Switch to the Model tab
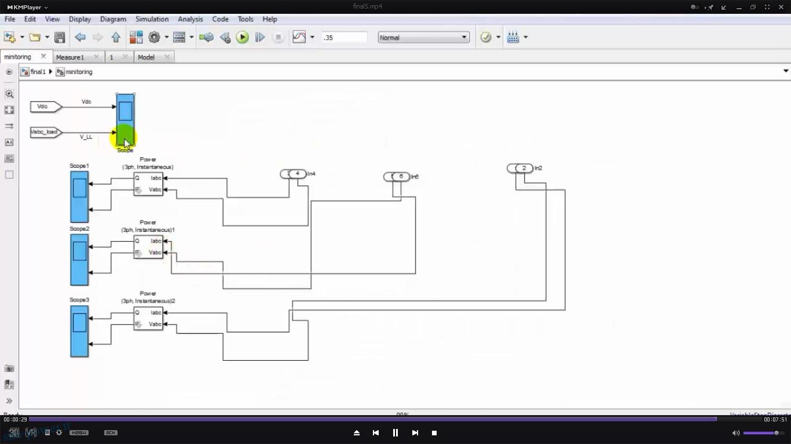Screen dimensions: 791x444 click(x=146, y=57)
